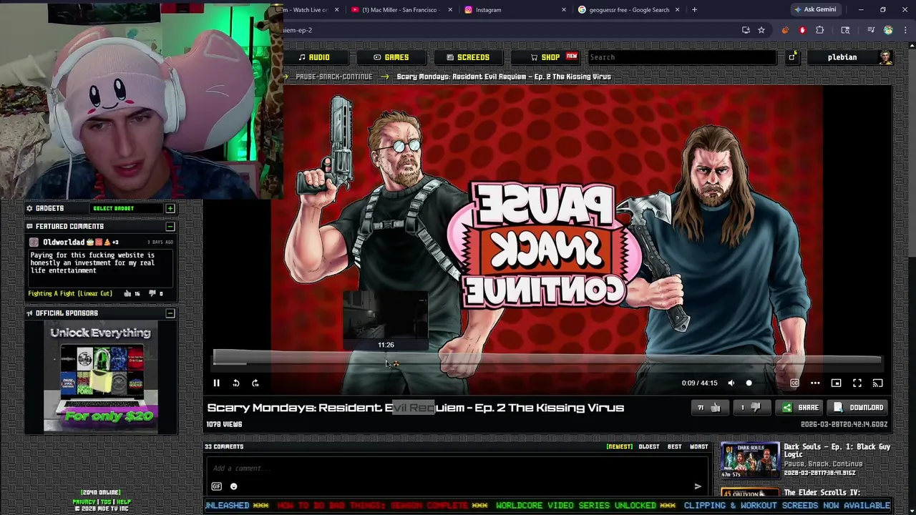Open the emoji picker in comment box

233,486
